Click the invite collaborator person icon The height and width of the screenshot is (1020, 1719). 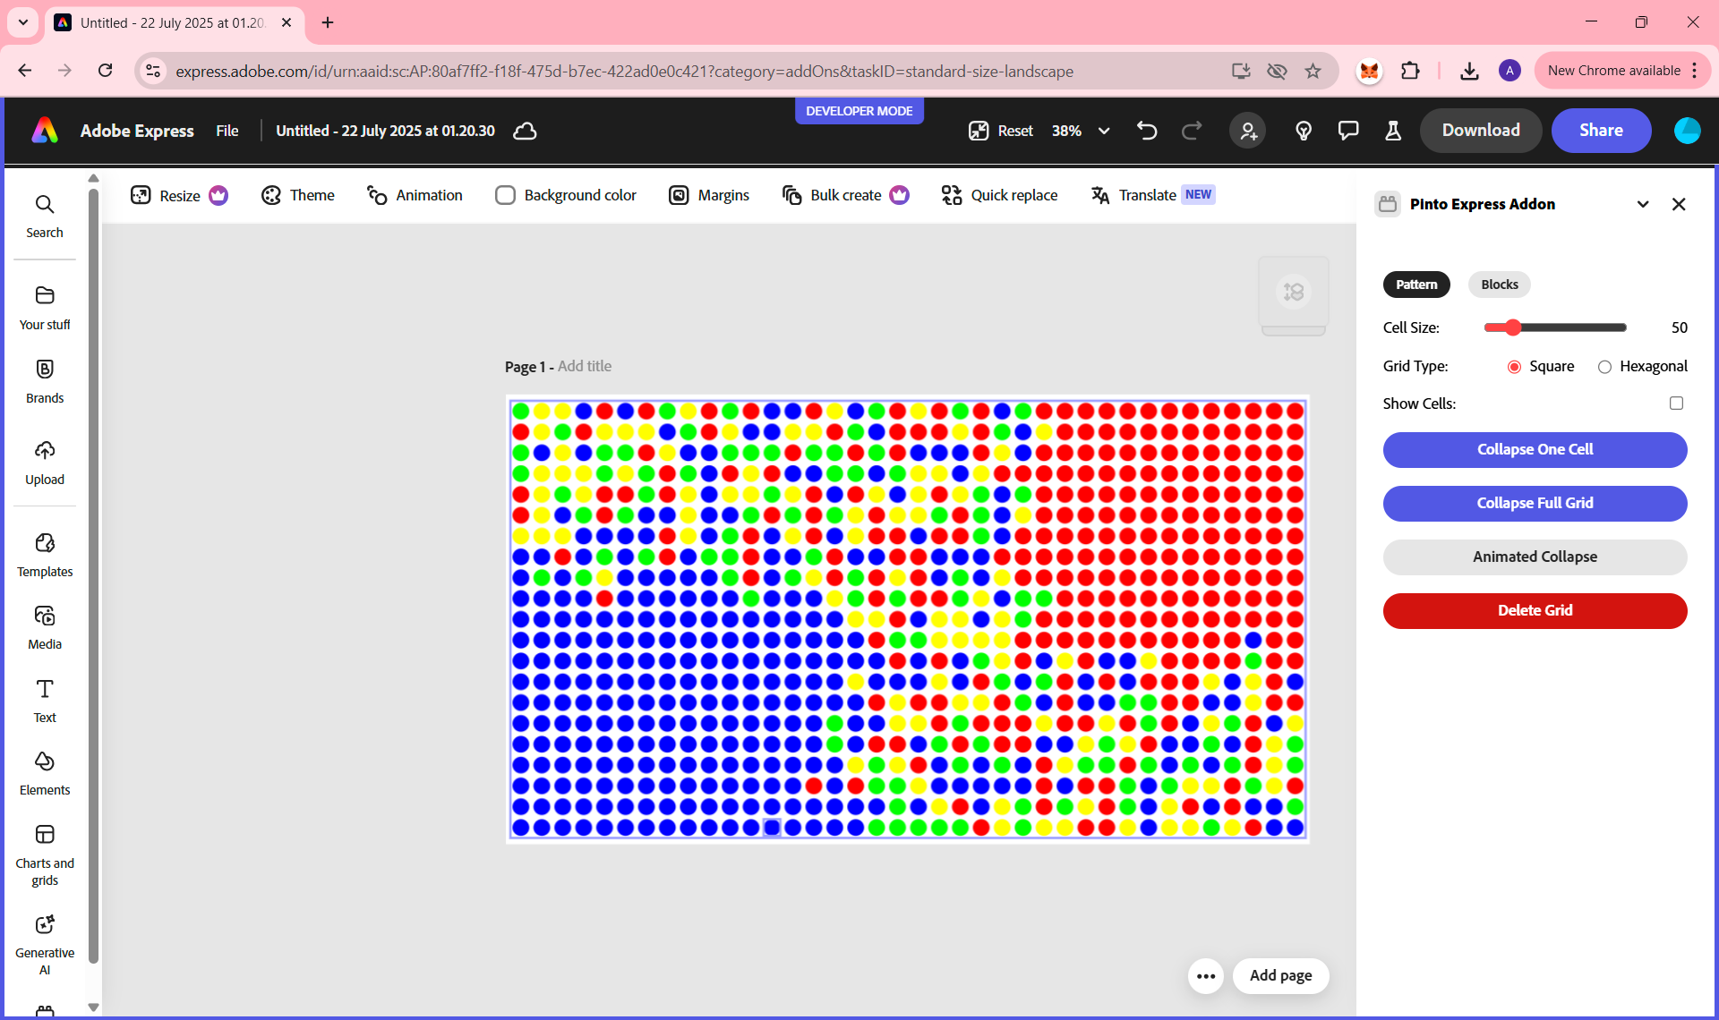(x=1247, y=131)
